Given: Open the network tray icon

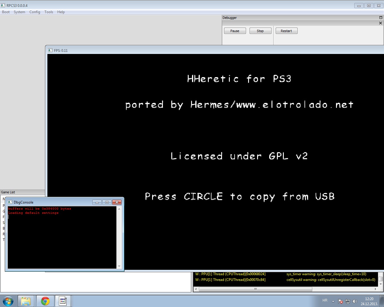Looking at the screenshot, I should [x=348, y=301].
